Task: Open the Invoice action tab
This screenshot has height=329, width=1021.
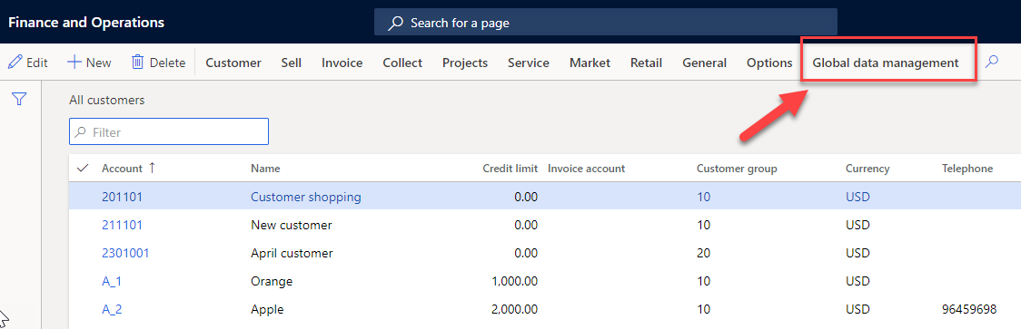Action: click(342, 63)
